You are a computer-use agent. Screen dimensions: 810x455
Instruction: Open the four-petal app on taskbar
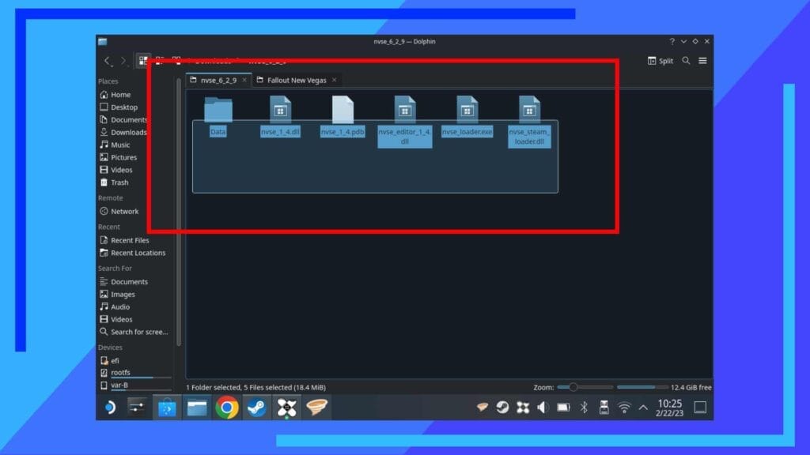click(x=286, y=408)
